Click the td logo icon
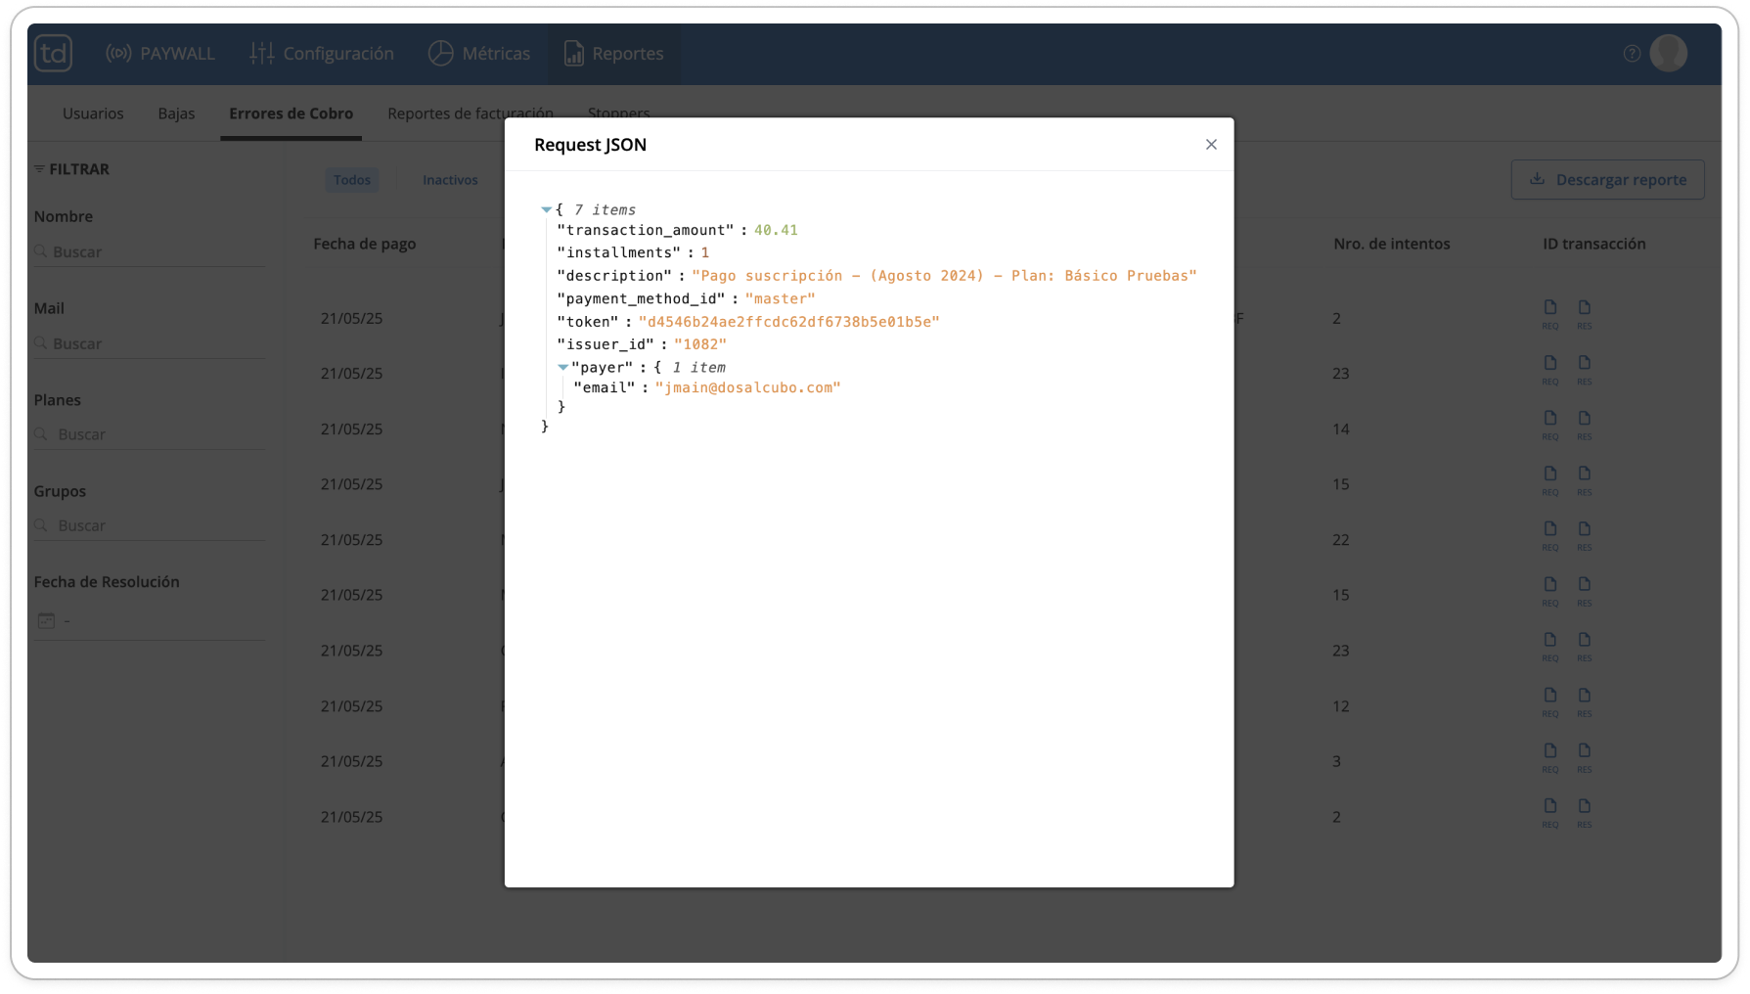This screenshot has height=994, width=1750. (53, 53)
